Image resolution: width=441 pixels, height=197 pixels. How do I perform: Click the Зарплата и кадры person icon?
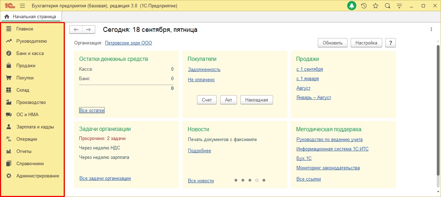(9, 127)
